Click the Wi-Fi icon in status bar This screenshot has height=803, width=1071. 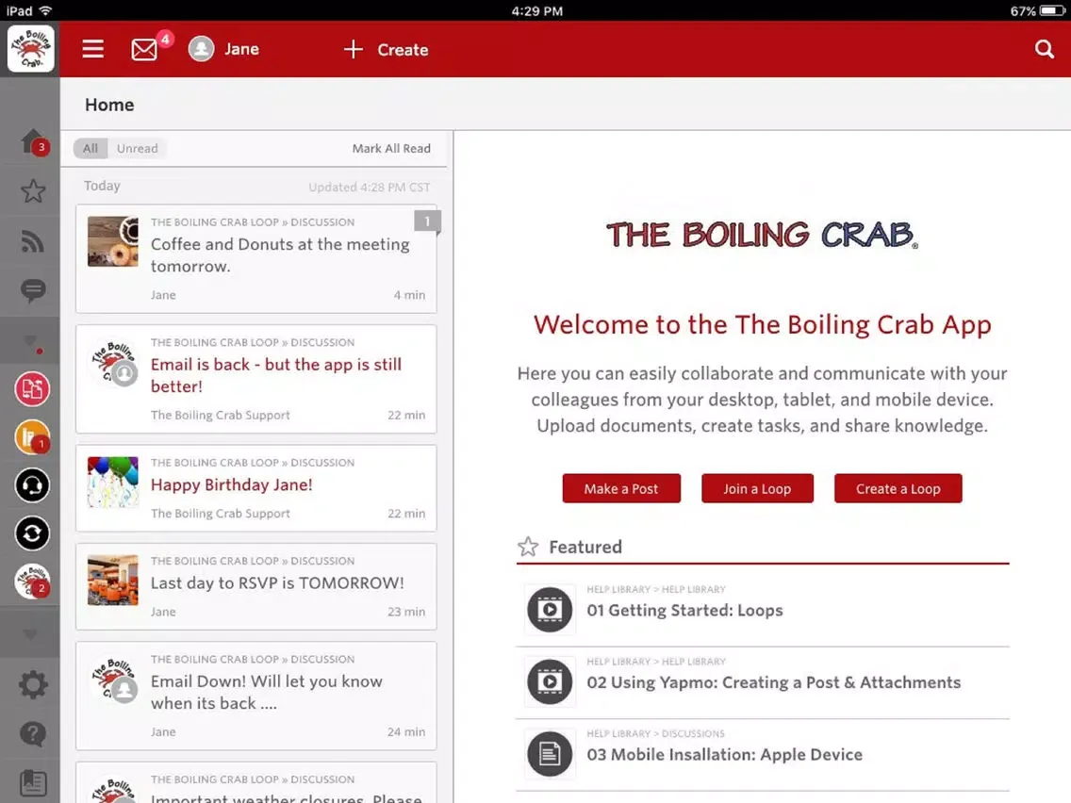(x=46, y=11)
